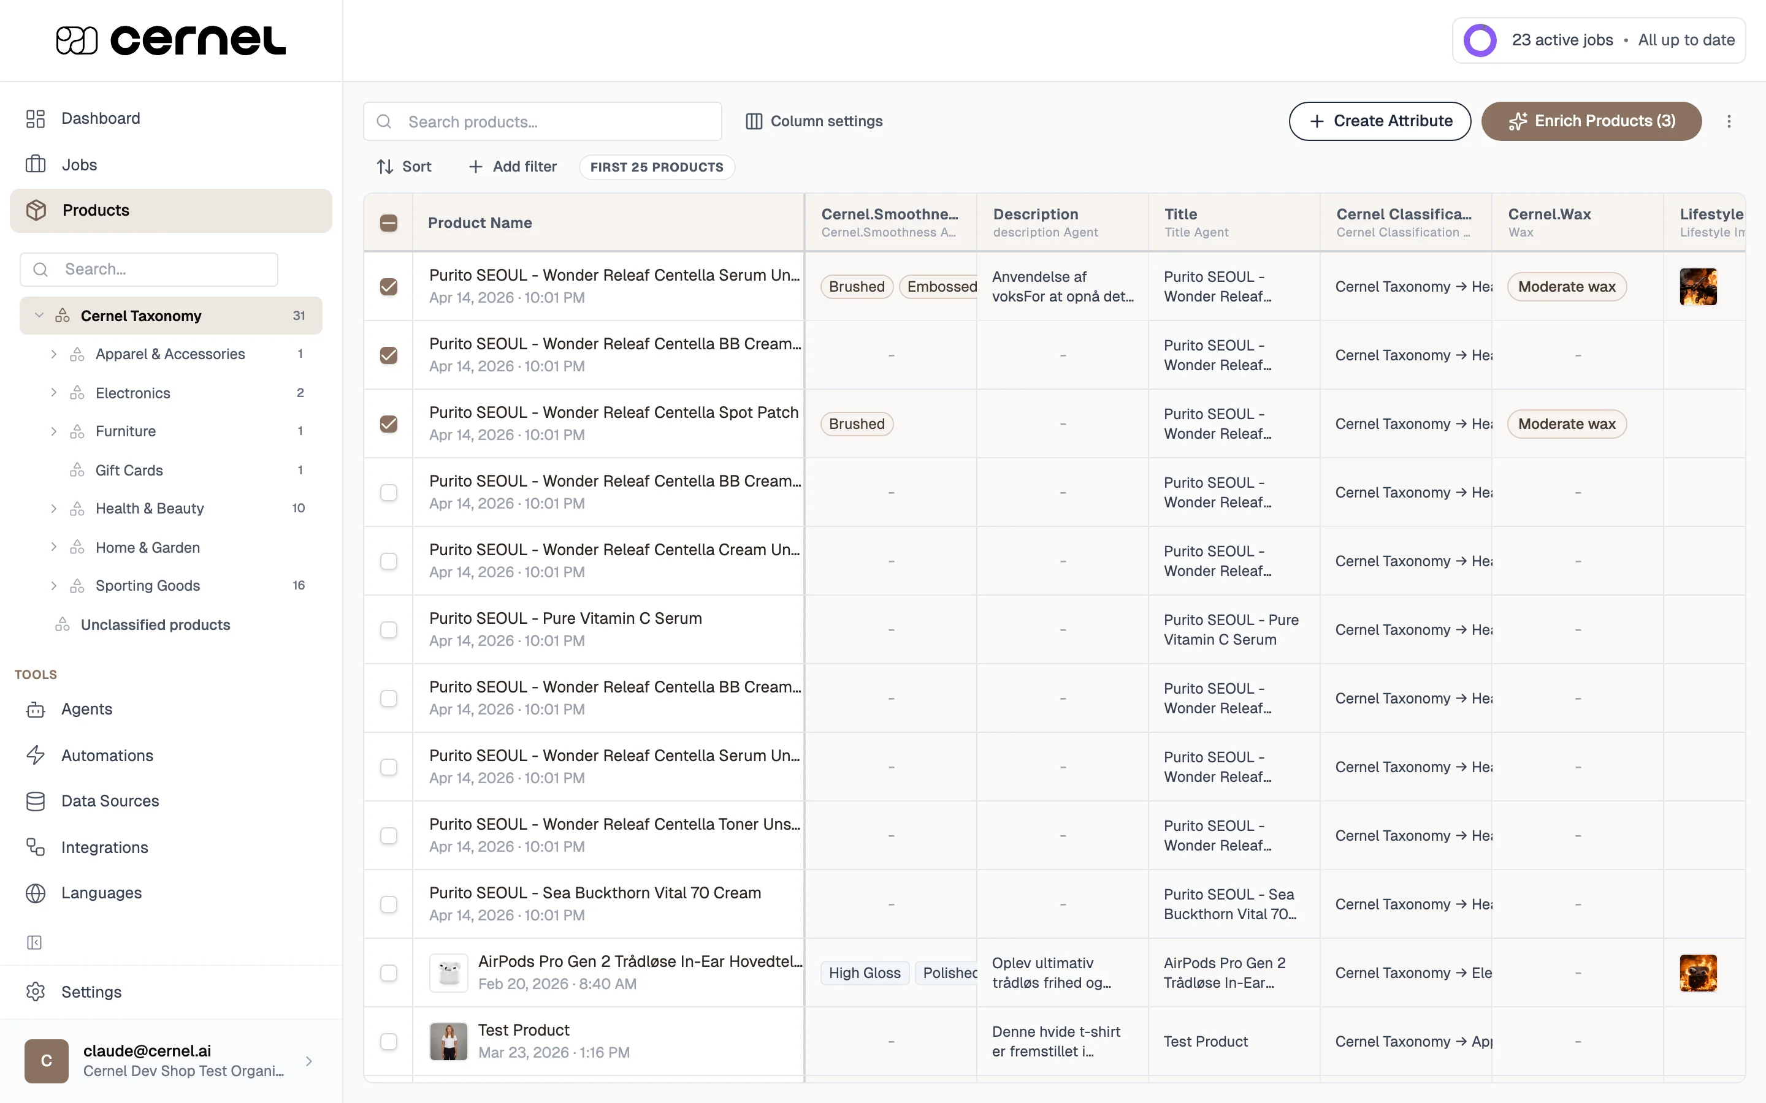Click the FIRST 25 PRODUCTS chip
Screen dimensions: 1766x1103
pos(657,167)
